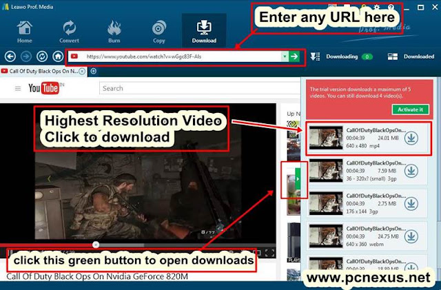Refresh the current page
Viewport: 441px width, 290px height.
click(x=42, y=56)
